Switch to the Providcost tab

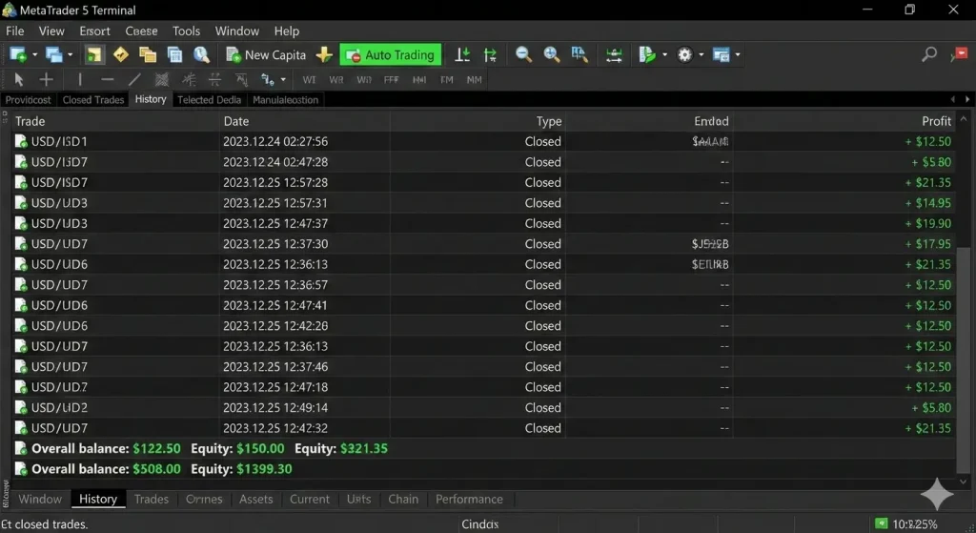click(28, 99)
